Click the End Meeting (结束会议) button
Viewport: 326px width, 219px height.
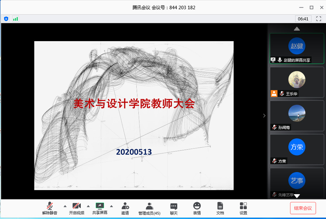click(303, 208)
